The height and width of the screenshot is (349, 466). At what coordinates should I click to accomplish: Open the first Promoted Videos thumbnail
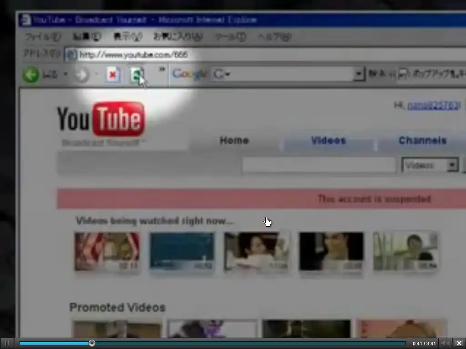pos(117,329)
